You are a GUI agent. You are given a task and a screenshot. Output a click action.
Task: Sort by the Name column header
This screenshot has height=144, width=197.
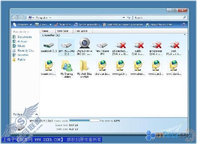point(48,31)
